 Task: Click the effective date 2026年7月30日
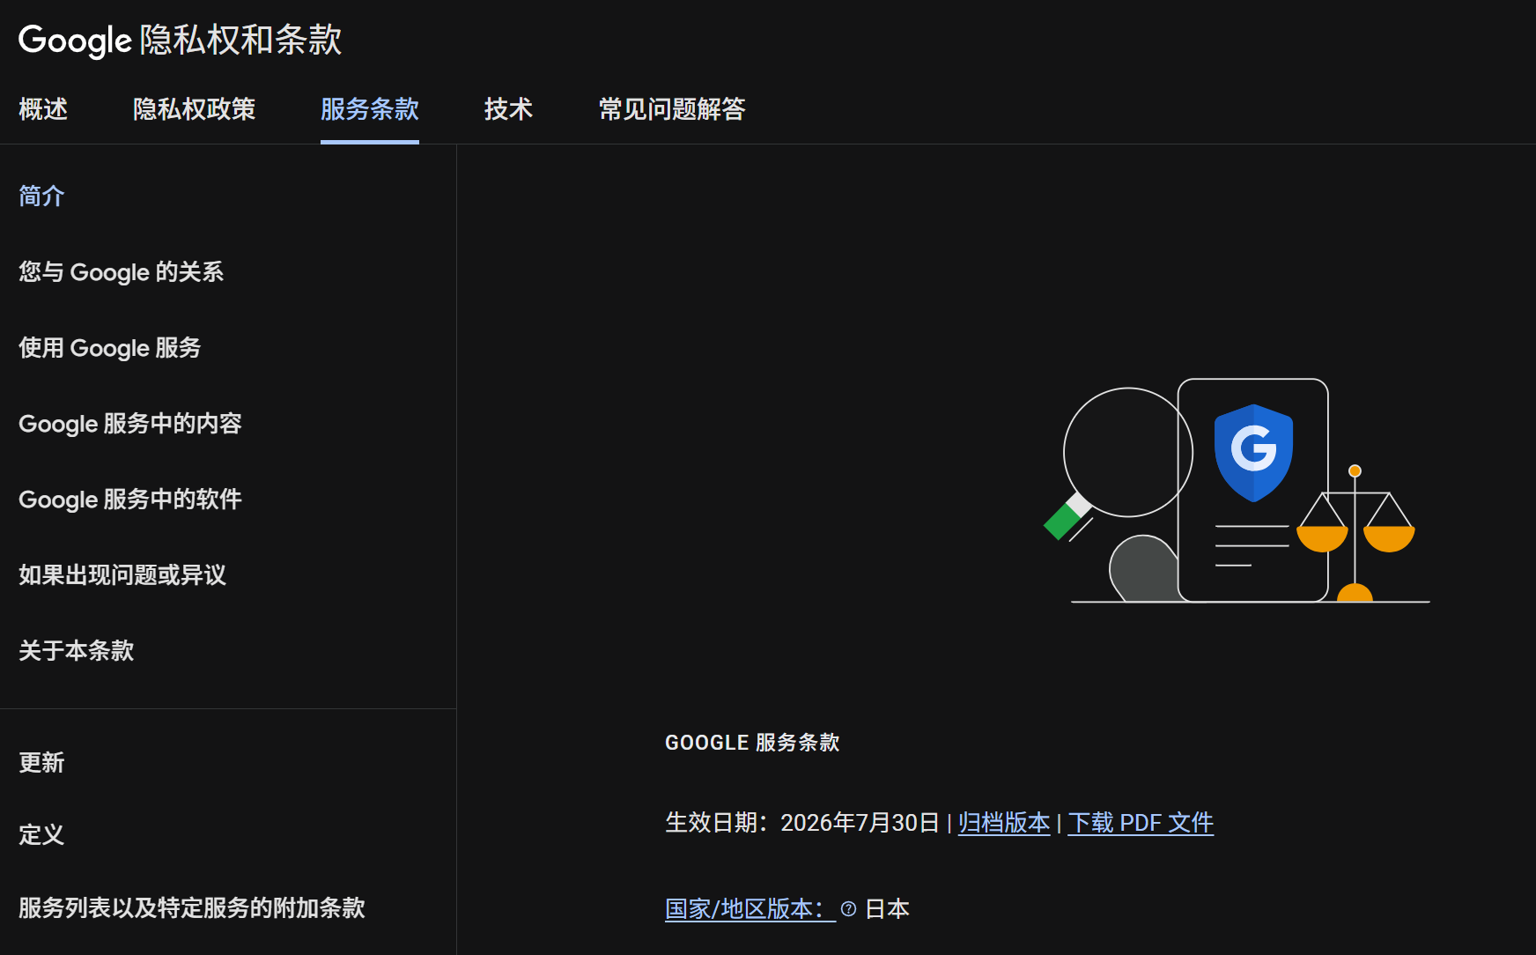click(x=860, y=823)
